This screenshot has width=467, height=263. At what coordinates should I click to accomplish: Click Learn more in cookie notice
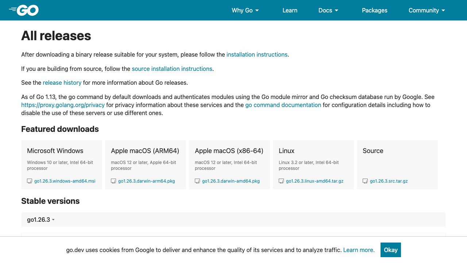(x=359, y=250)
